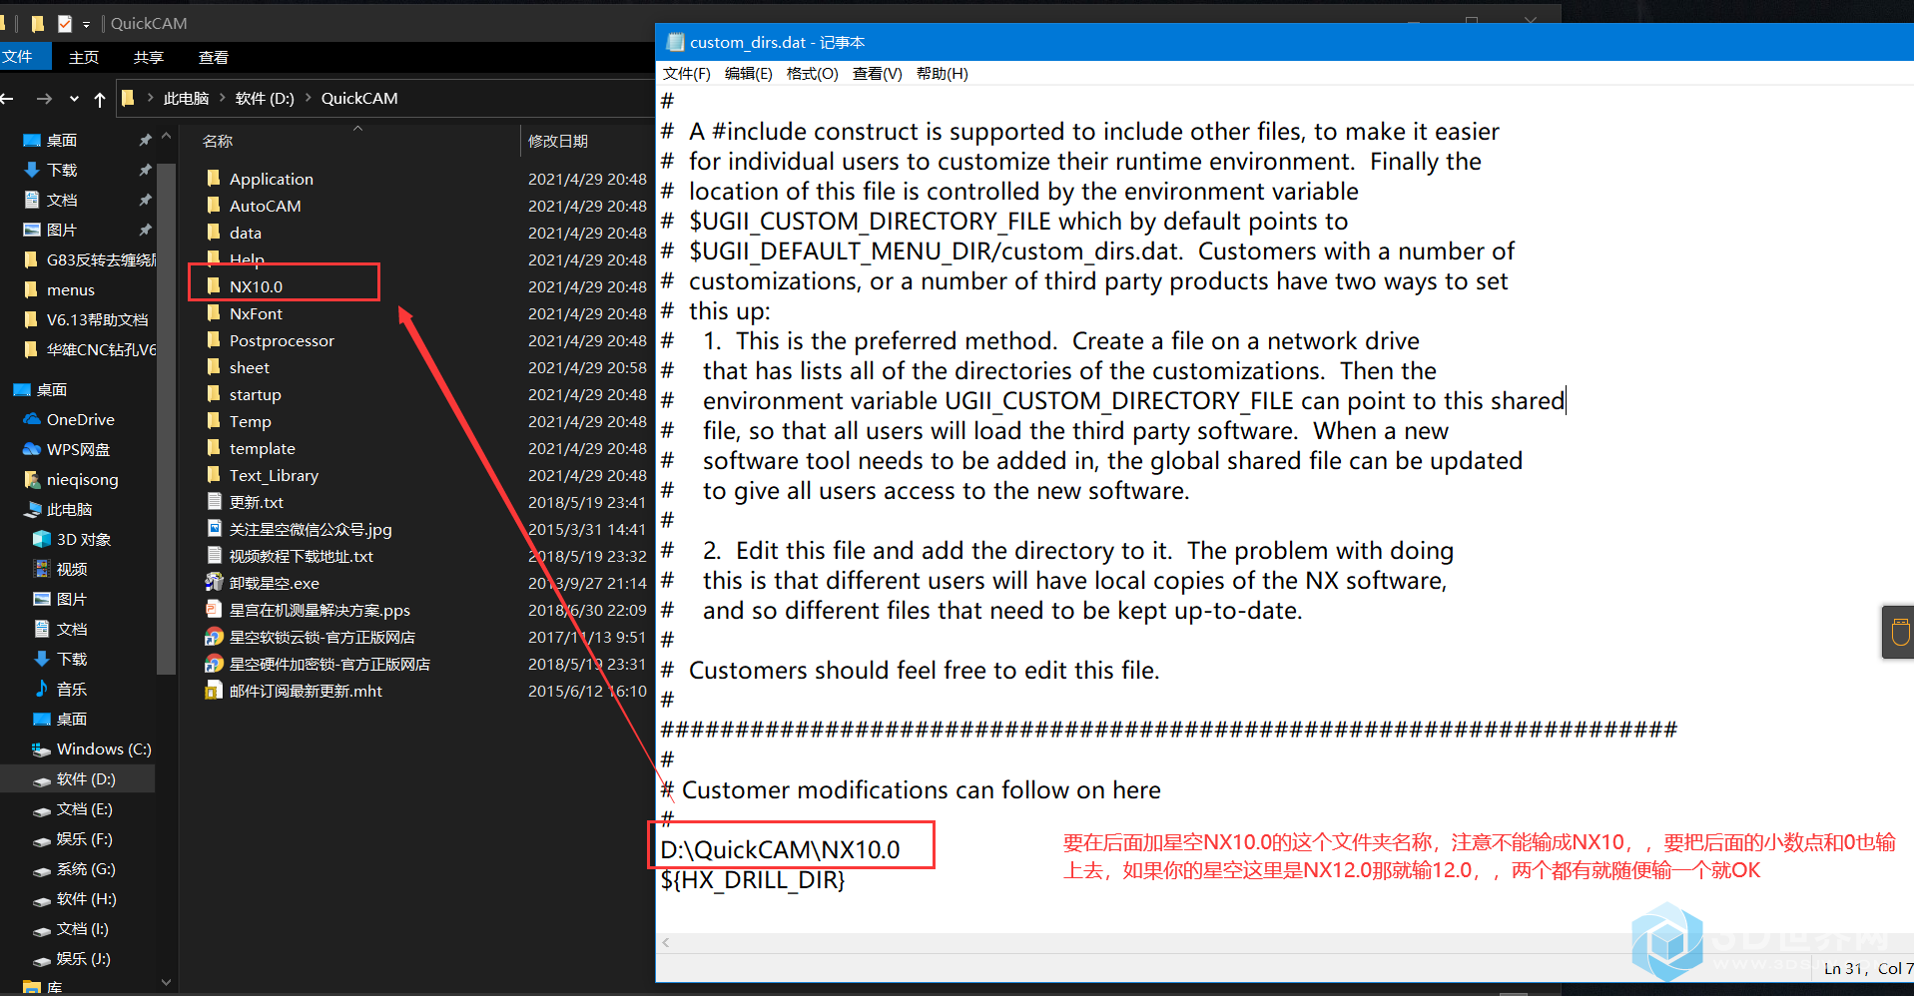Screen dimensions: 1914x996
Task: Select the Postprocessor folder
Action: tap(282, 340)
